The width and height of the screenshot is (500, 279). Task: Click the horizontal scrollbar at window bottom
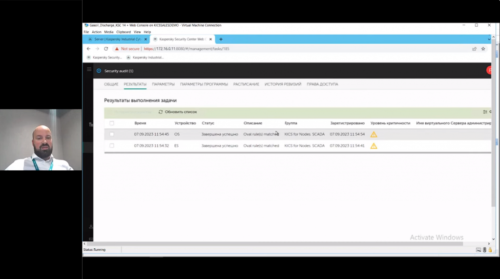(x=274, y=244)
